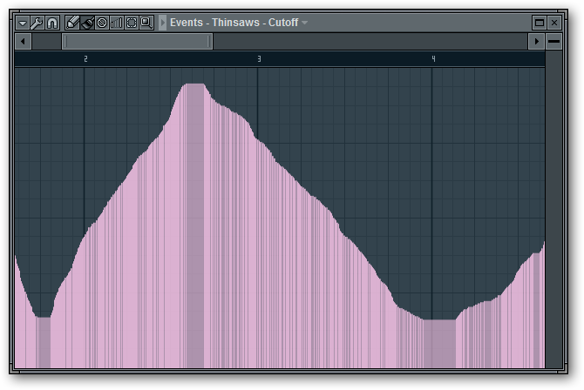584x390 pixels.
Task: Select the circular Delete tool
Action: [102, 23]
